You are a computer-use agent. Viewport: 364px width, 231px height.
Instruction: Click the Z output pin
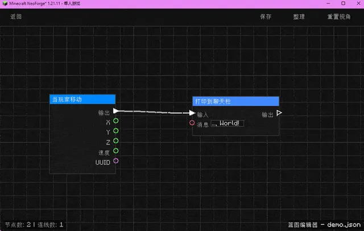tap(116, 141)
